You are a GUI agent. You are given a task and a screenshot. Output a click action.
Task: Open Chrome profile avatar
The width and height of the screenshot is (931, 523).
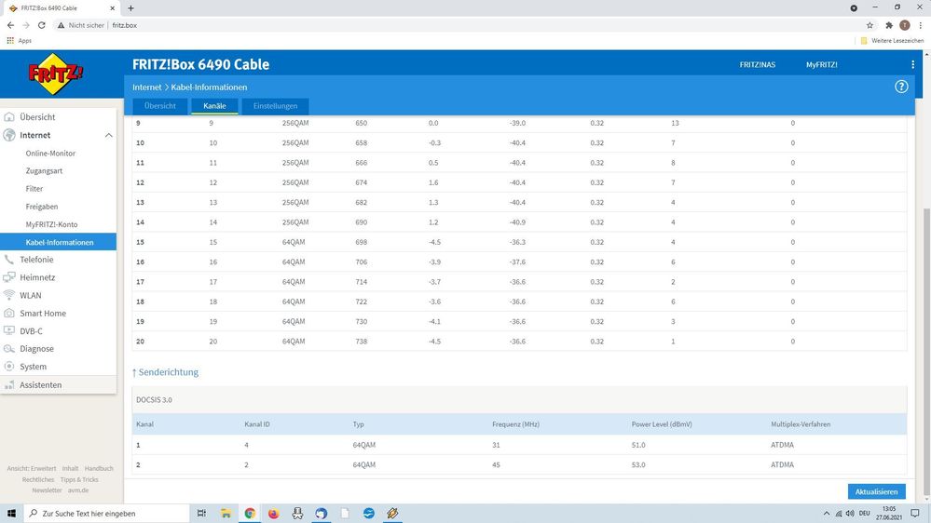(904, 25)
